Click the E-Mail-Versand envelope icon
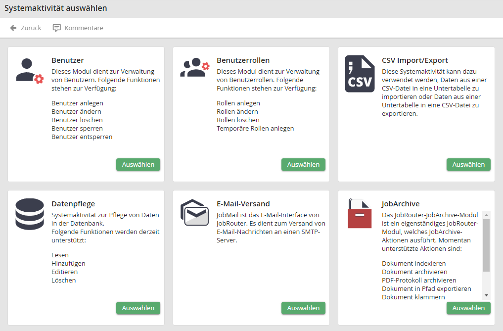The image size is (503, 331). coord(194,212)
